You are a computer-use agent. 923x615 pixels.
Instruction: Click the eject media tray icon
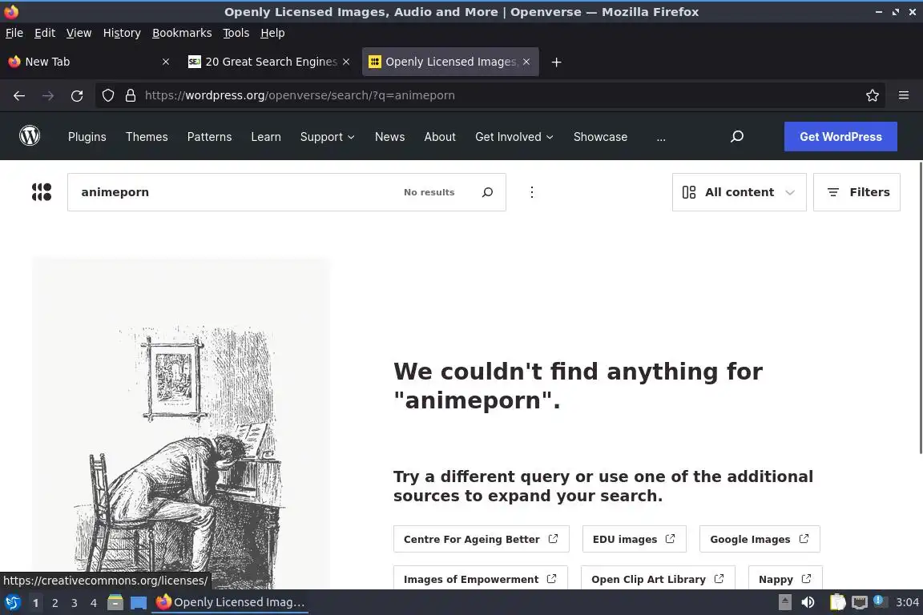pos(784,602)
